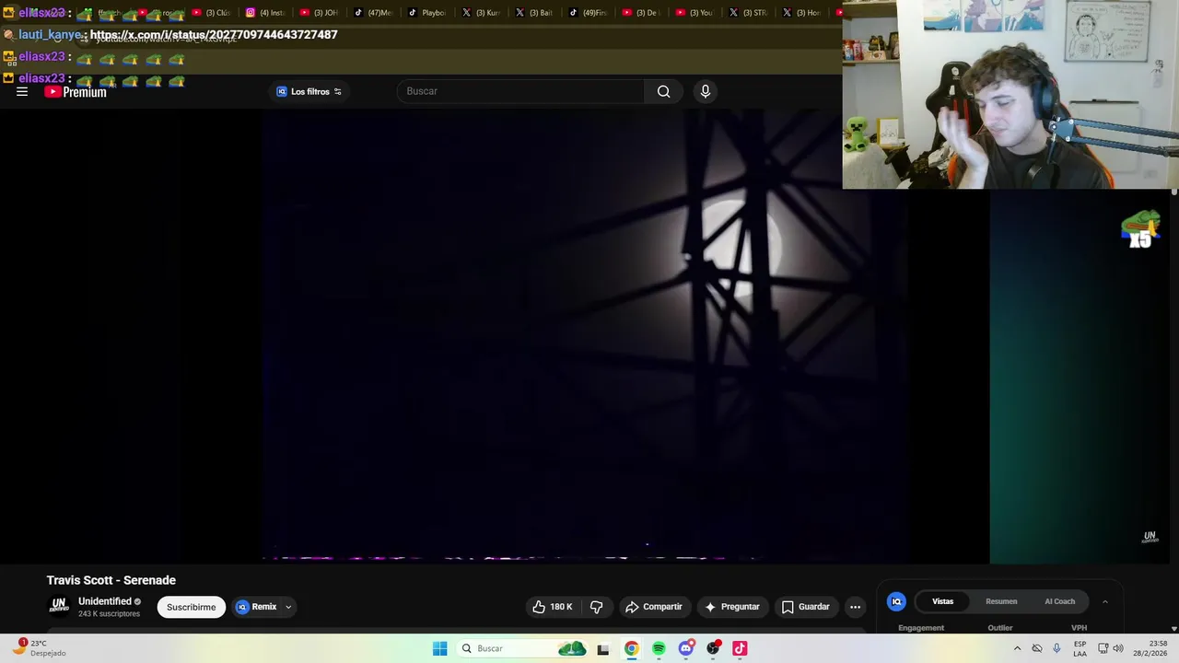Save video with Guardar button
Screen dimensions: 1179x663
tap(805, 607)
